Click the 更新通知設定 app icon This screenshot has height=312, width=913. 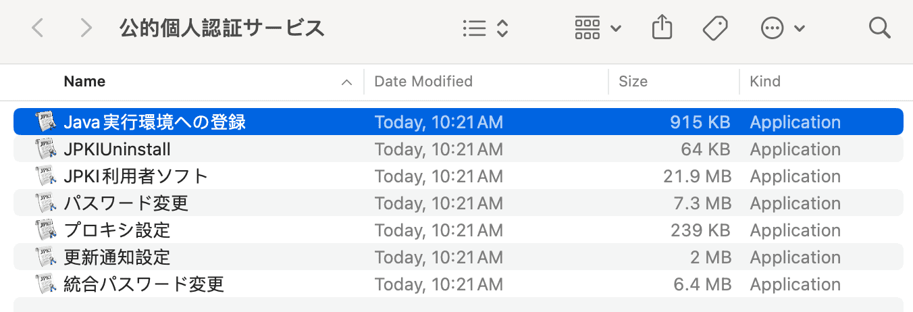point(45,257)
